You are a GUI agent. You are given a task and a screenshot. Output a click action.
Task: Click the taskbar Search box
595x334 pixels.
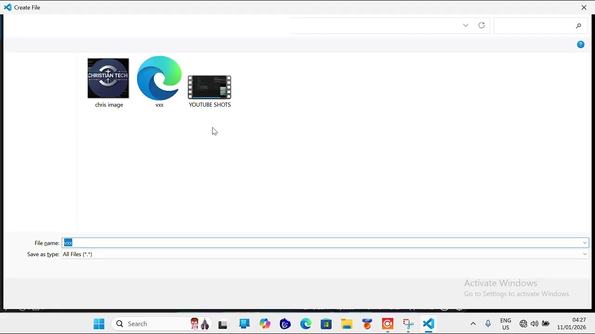point(163,324)
